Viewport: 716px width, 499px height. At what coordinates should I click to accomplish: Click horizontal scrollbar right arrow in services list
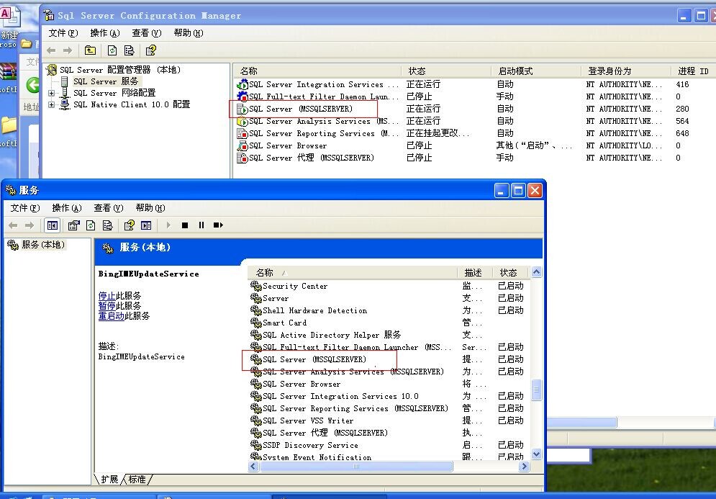coord(525,466)
